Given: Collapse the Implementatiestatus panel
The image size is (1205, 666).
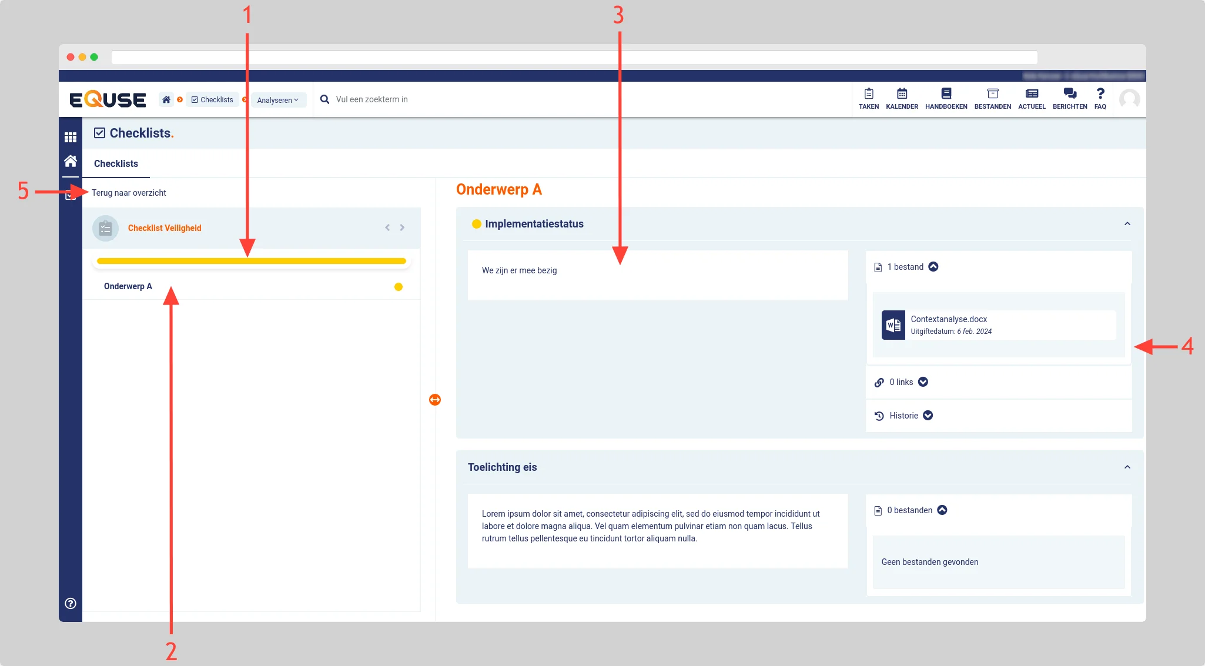Looking at the screenshot, I should tap(1127, 224).
